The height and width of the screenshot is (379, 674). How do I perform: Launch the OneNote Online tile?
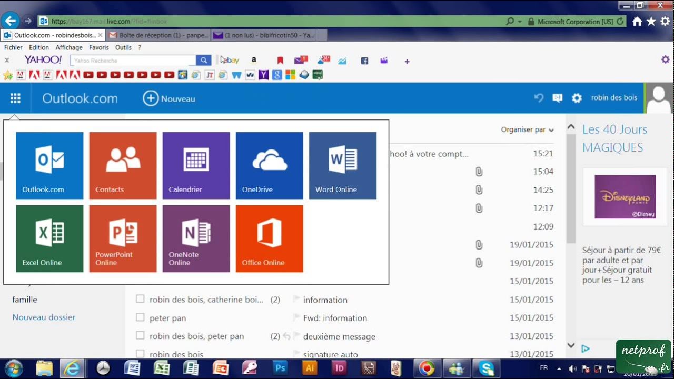[x=196, y=238]
